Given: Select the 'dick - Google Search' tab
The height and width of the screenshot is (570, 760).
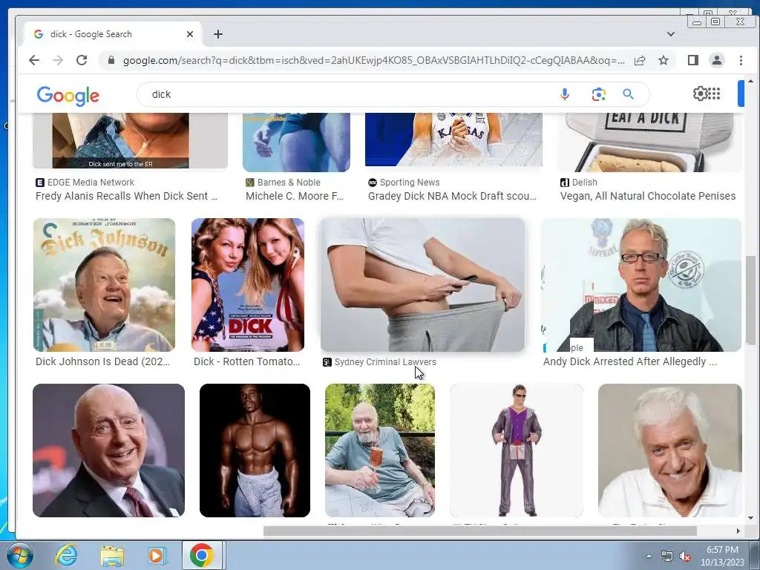Looking at the screenshot, I should pyautogui.click(x=113, y=34).
